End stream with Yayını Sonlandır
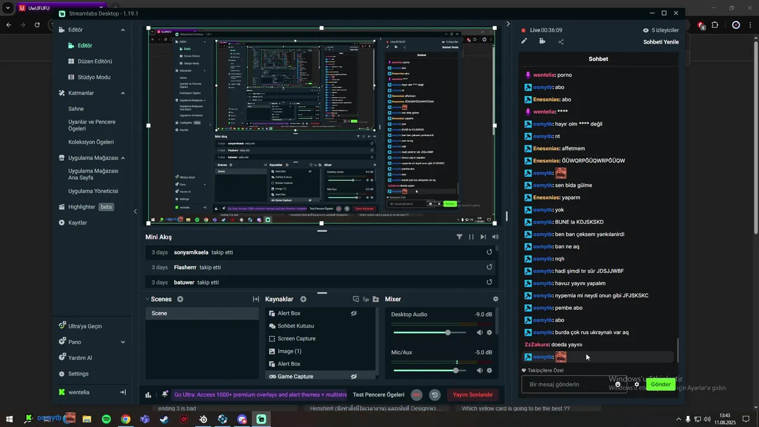 tap(473, 394)
